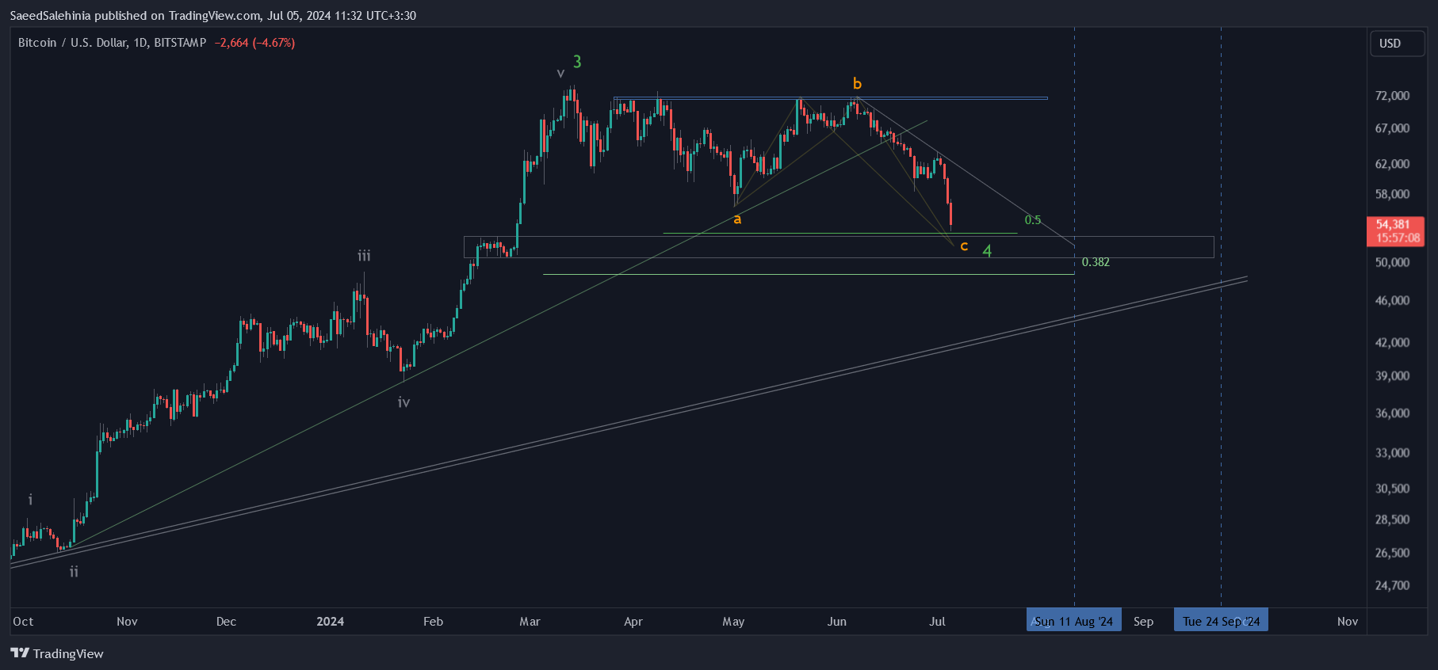The image size is (1438, 670).
Task: Click the Jun time axis label
Action: (x=836, y=622)
